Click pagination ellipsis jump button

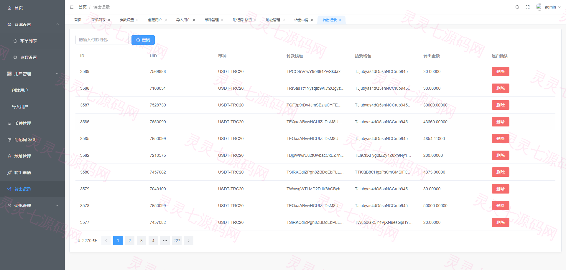(x=165, y=241)
